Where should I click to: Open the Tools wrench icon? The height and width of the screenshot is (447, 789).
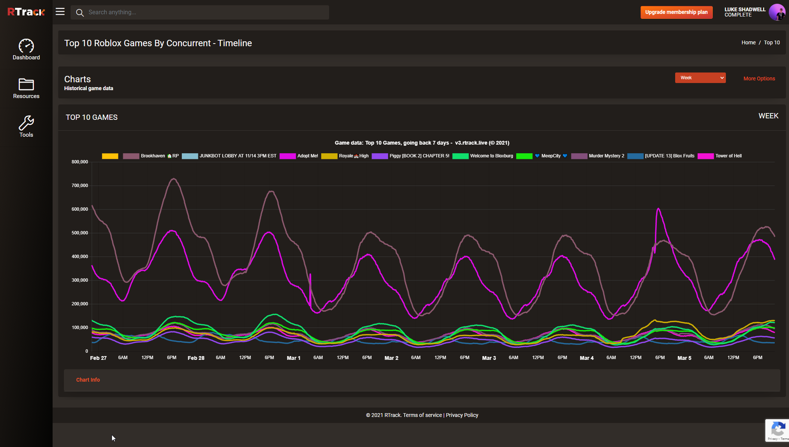pos(26,123)
